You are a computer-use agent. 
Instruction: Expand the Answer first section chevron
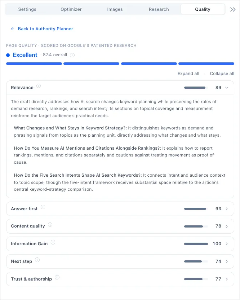tap(227, 209)
